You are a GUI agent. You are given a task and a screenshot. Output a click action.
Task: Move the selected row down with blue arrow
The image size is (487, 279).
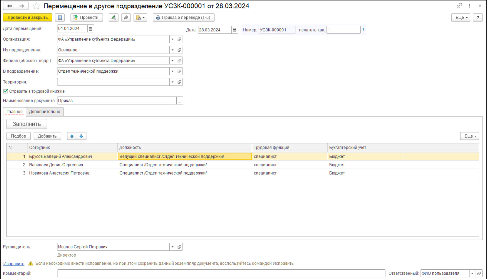tap(81, 136)
